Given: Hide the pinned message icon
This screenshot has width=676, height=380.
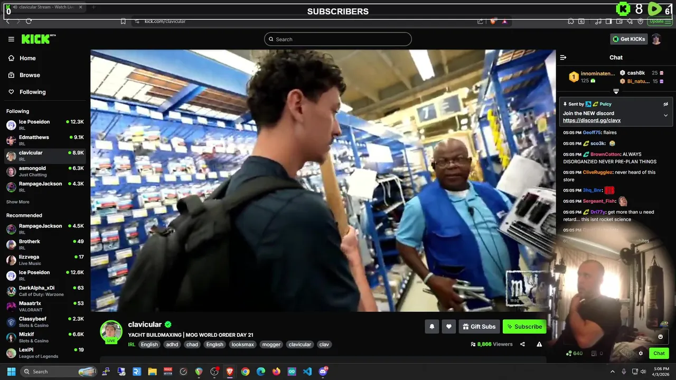Looking at the screenshot, I should coord(665,104).
